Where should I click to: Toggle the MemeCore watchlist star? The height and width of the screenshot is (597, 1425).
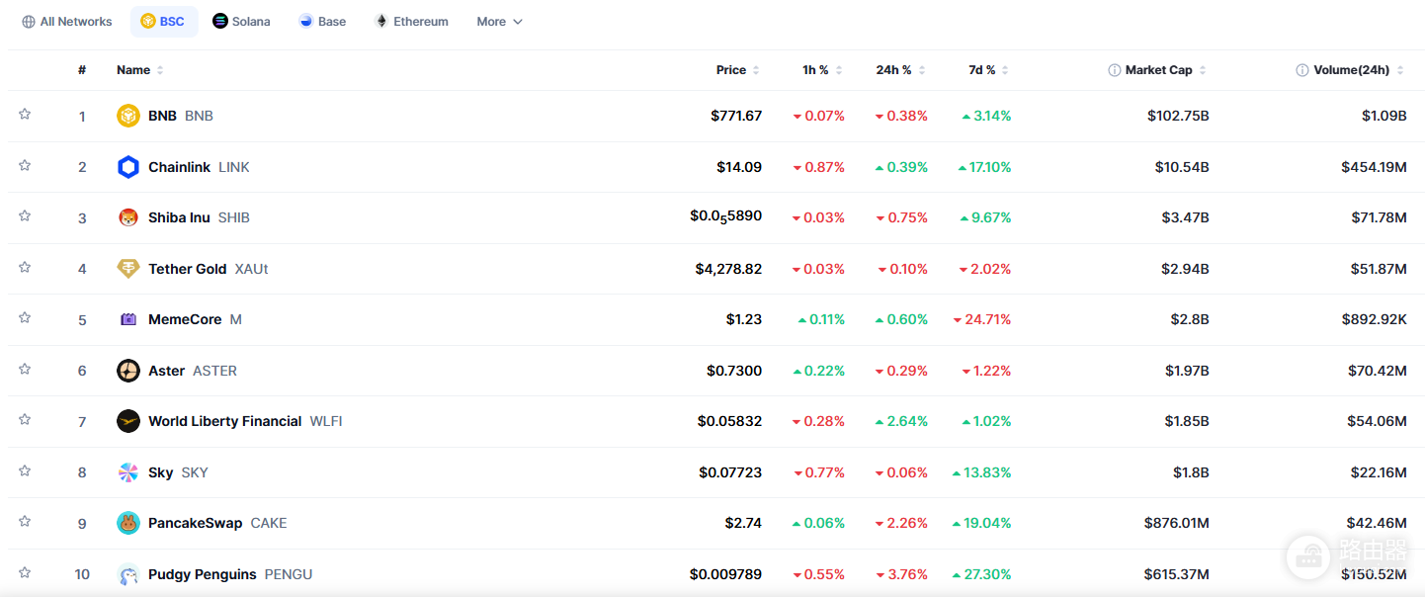pyautogui.click(x=25, y=318)
